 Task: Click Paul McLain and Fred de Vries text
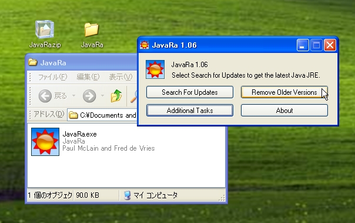coord(109,148)
